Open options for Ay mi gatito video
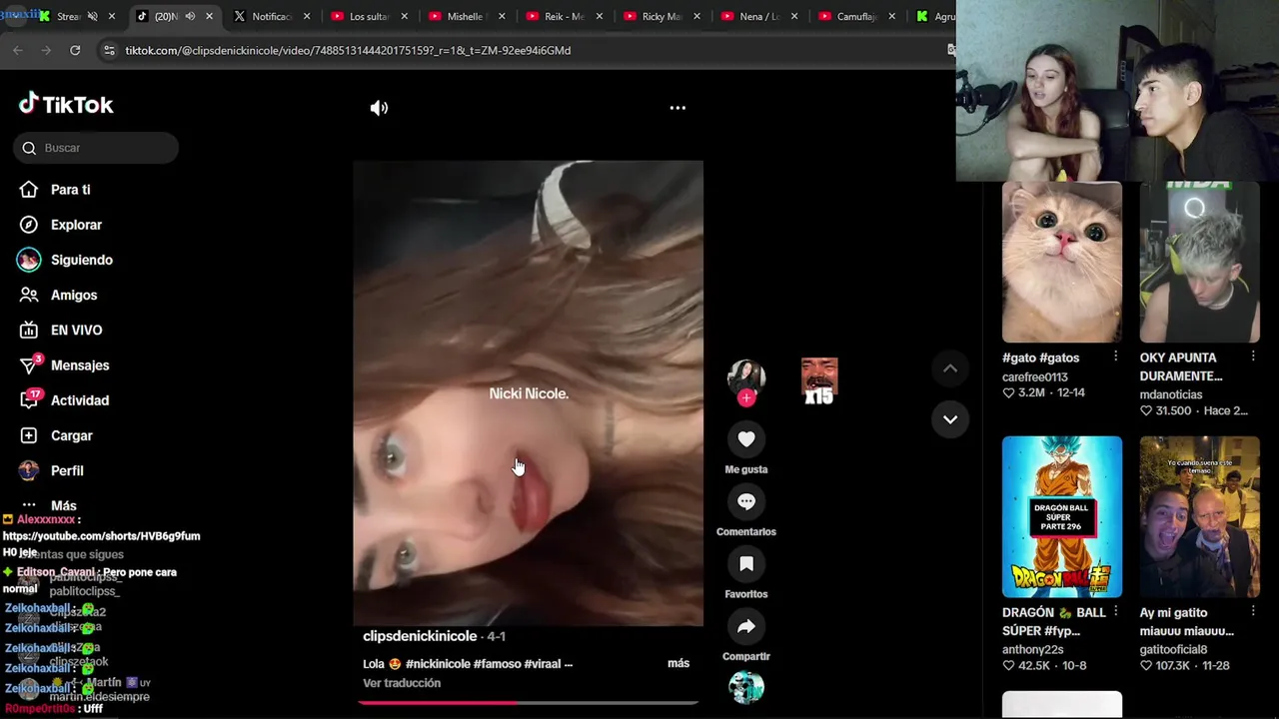The image size is (1279, 719). 1253,612
